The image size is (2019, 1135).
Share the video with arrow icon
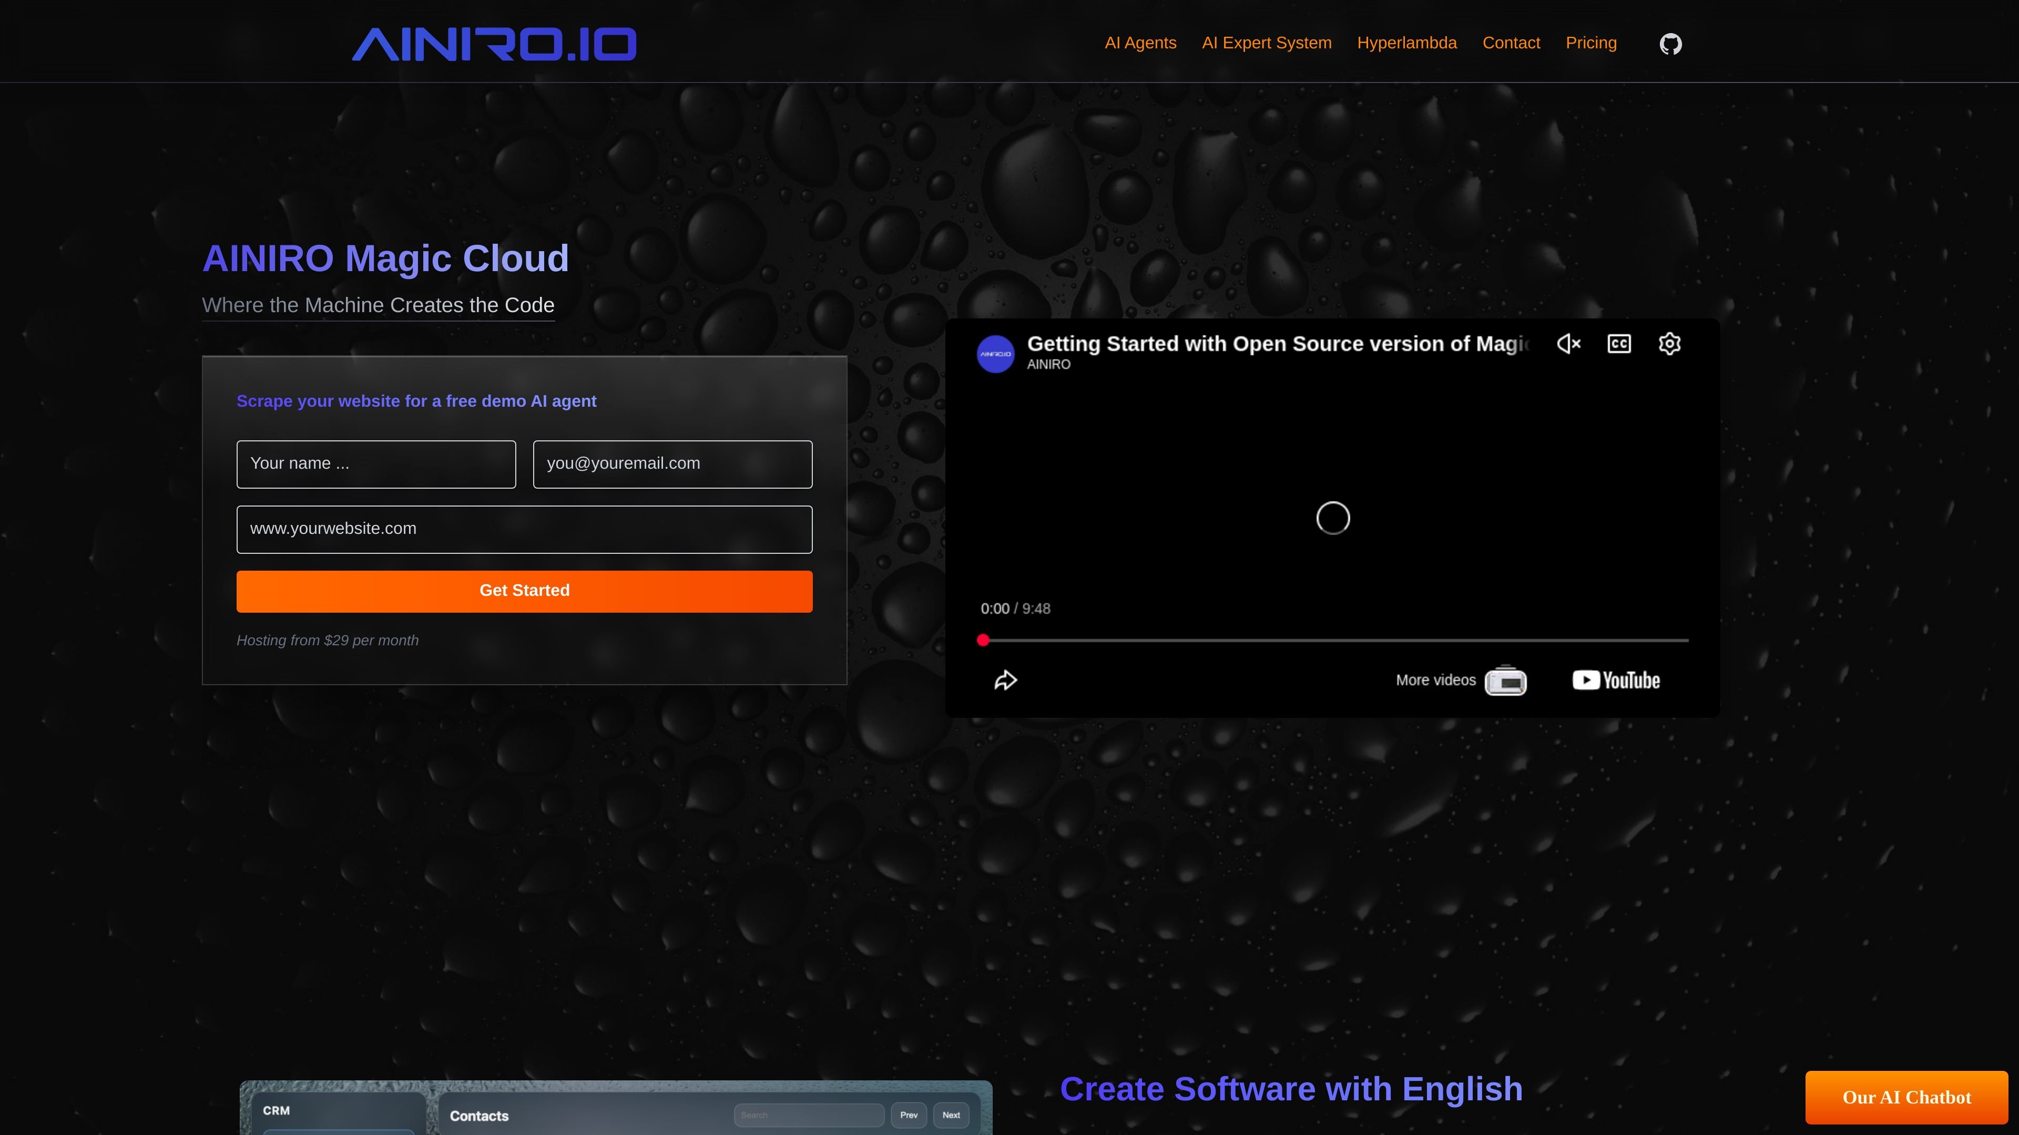(x=1006, y=680)
